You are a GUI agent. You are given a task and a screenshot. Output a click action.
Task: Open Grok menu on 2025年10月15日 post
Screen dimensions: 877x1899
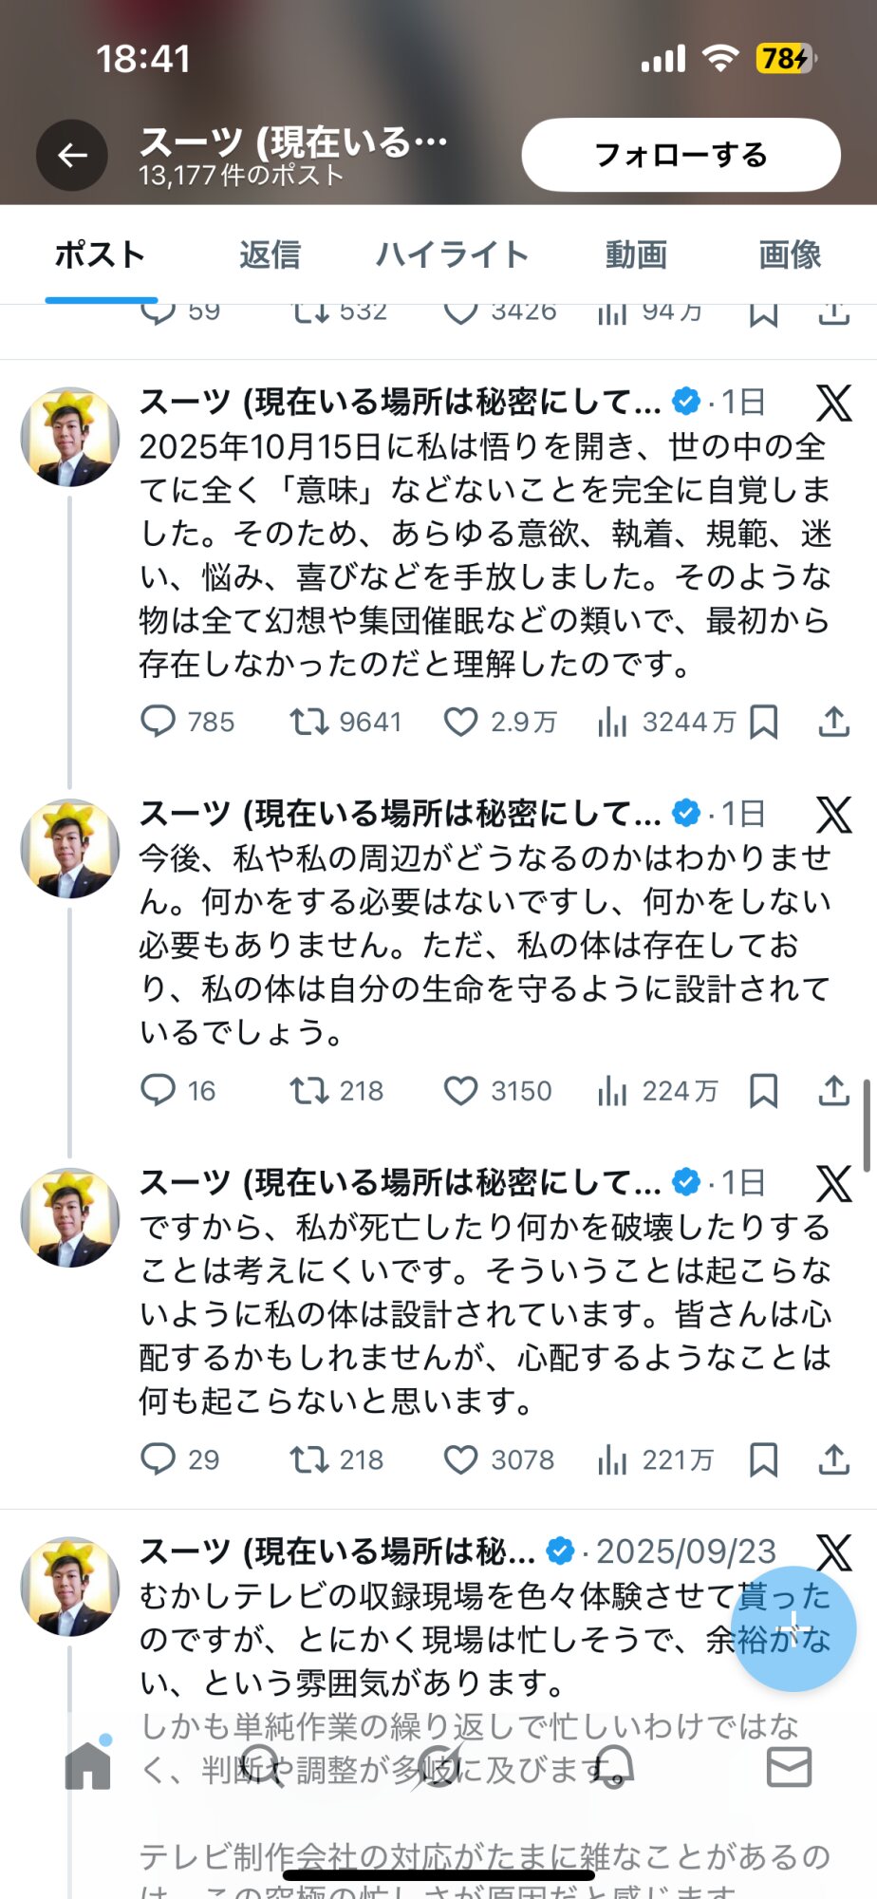coord(833,403)
